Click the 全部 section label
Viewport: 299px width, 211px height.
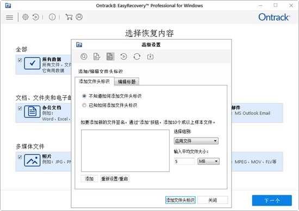(21, 49)
